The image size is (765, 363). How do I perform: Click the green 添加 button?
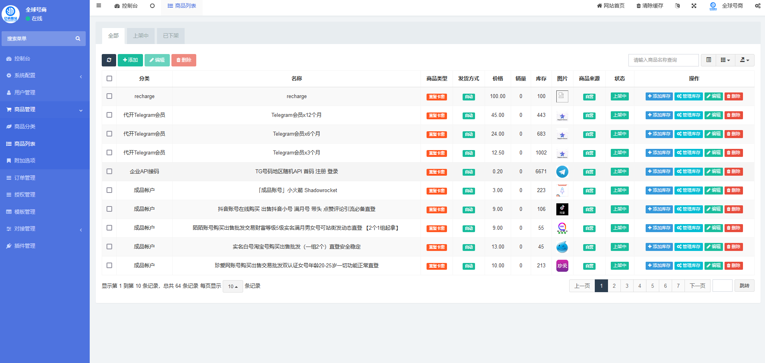pos(130,60)
